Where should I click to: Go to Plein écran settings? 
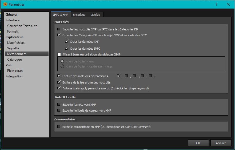pyautogui.click(x=15, y=71)
